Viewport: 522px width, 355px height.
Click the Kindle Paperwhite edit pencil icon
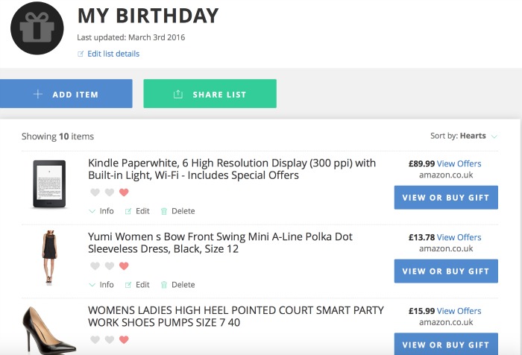tap(128, 211)
